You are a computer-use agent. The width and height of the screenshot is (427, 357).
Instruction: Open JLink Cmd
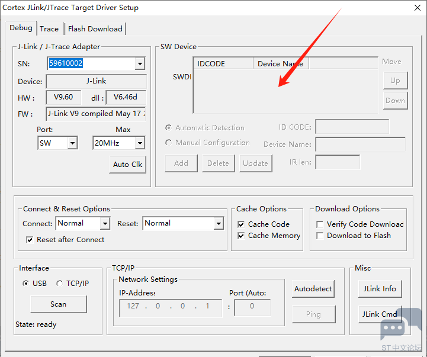(x=380, y=314)
